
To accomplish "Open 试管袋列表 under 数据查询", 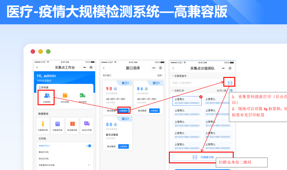I will pyautogui.click(x=58, y=126).
